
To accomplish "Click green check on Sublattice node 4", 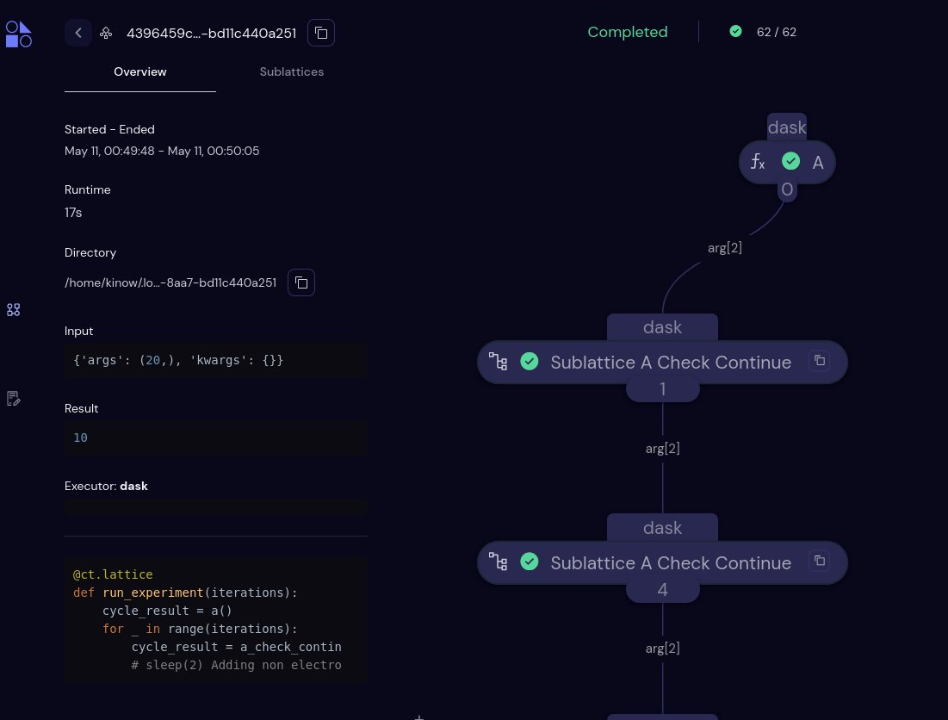I will click(x=529, y=562).
